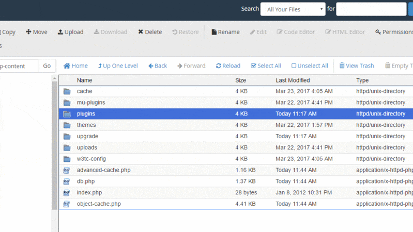The width and height of the screenshot is (413, 232).
Task: Sort by the Name column header
Action: click(85, 80)
